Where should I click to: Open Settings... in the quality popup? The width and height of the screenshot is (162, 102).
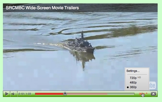pyautogui.click(x=133, y=71)
